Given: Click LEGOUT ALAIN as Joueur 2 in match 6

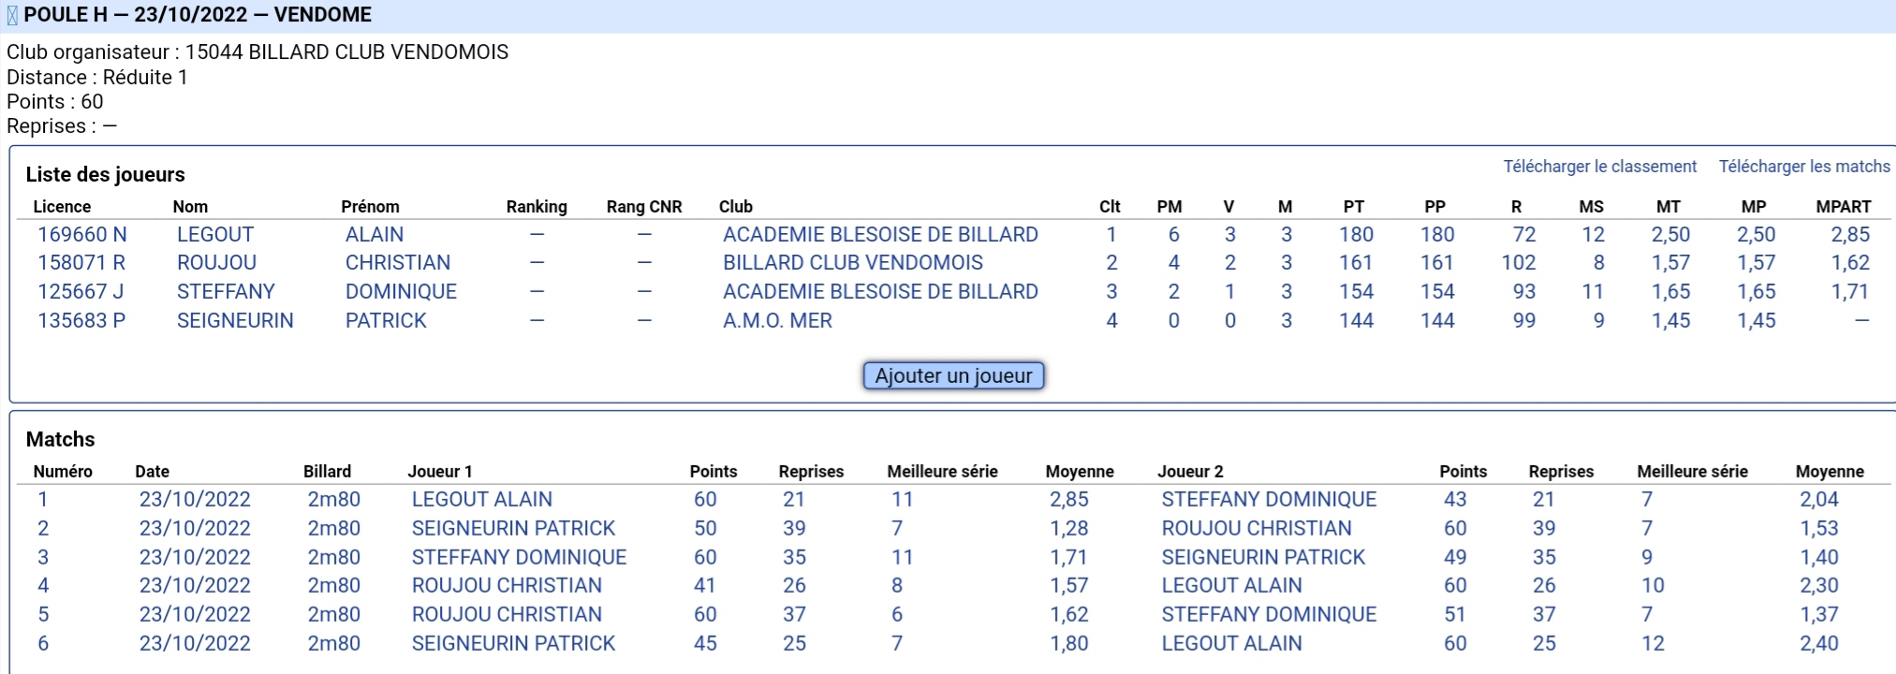Looking at the screenshot, I should (1231, 644).
